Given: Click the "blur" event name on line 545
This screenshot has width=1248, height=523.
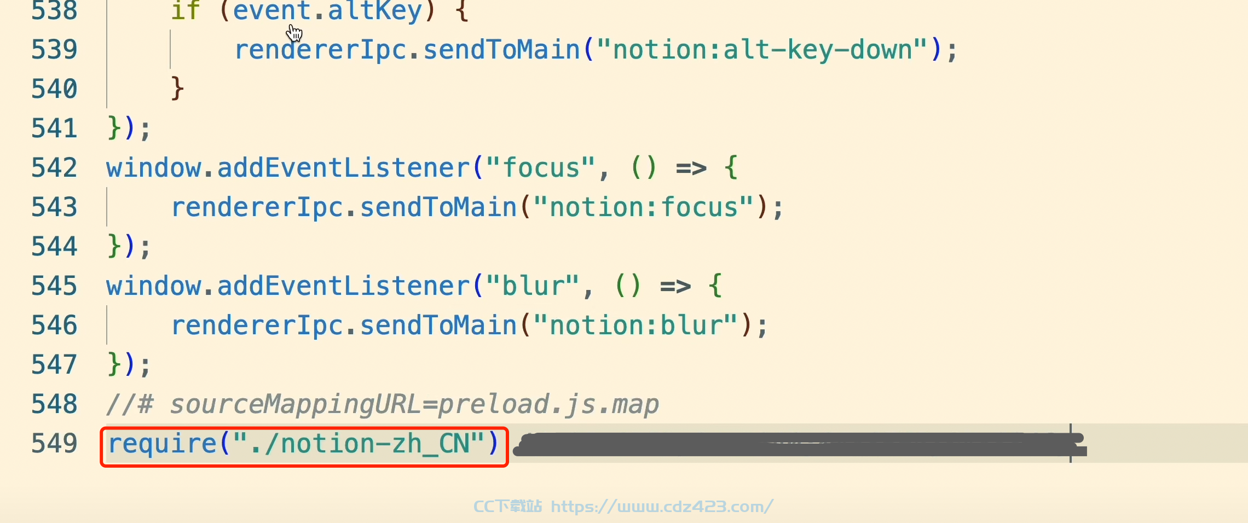Looking at the screenshot, I should point(533,286).
